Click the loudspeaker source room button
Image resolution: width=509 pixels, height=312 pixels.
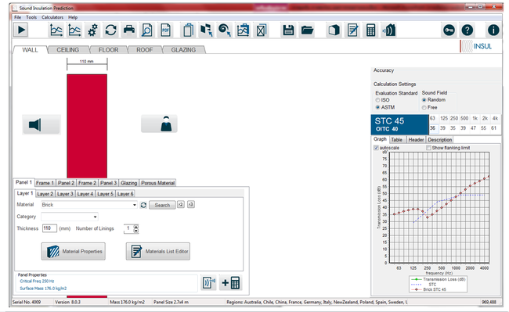tap(42, 124)
